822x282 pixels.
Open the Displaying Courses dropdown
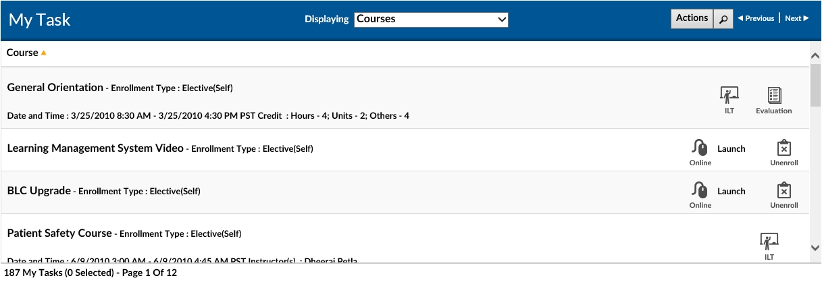point(431,20)
